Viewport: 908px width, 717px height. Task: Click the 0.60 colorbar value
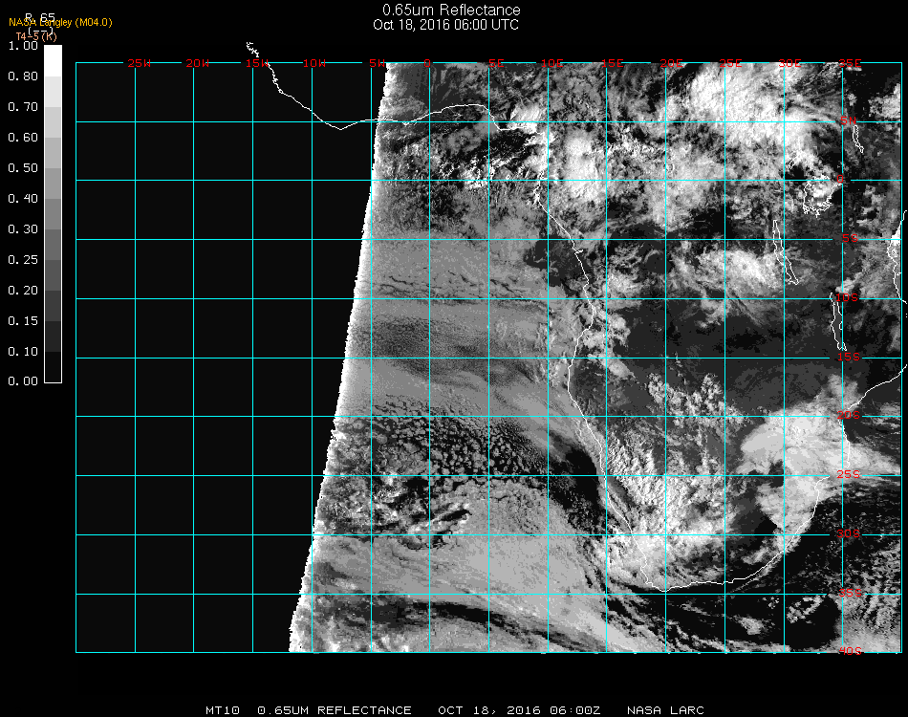point(23,138)
